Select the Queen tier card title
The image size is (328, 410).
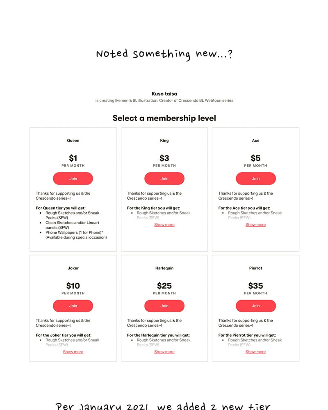(x=73, y=140)
